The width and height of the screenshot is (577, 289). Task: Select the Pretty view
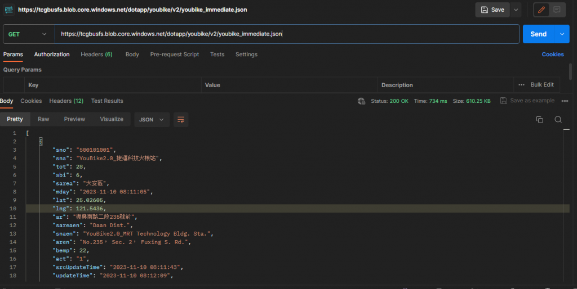(15, 119)
